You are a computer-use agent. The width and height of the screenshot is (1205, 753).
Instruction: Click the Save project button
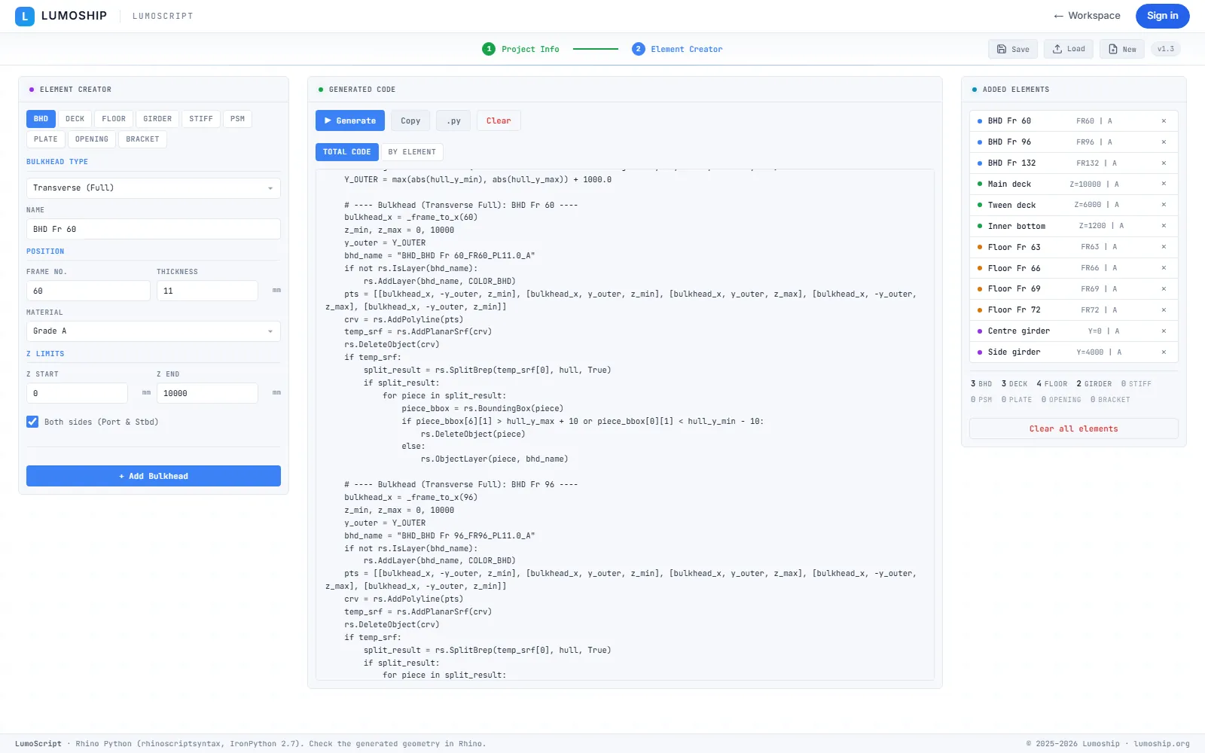click(x=1013, y=49)
